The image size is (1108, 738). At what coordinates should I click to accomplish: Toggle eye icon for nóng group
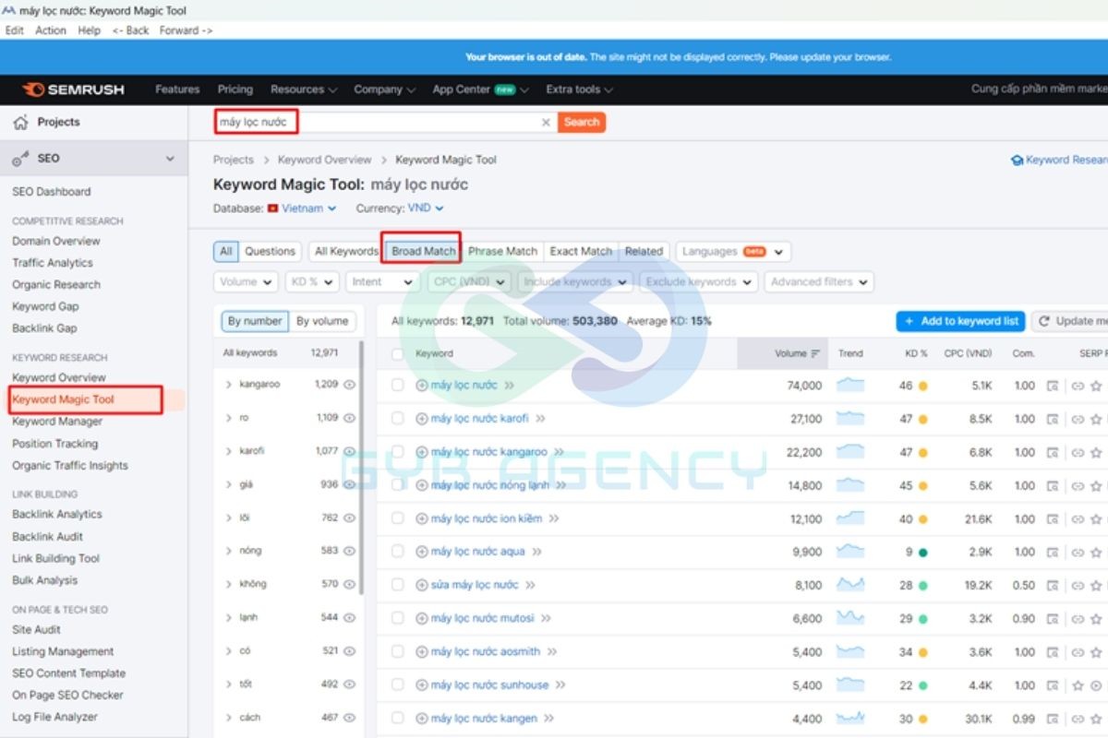349,551
